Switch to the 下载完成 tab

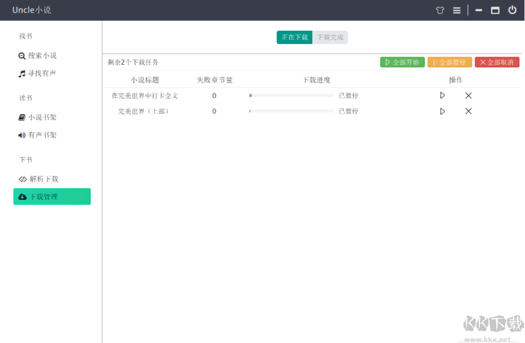click(330, 37)
